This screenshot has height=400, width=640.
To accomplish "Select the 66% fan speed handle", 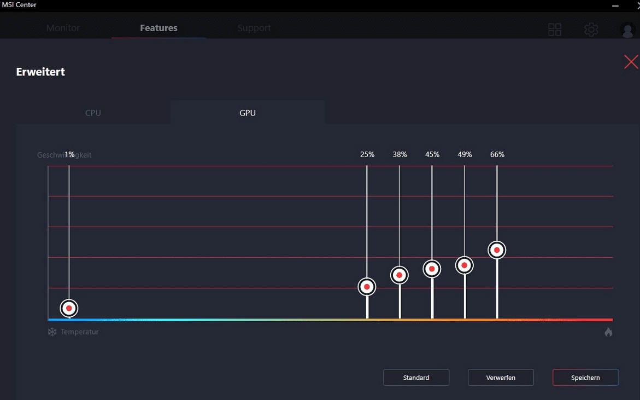I will pos(497,250).
